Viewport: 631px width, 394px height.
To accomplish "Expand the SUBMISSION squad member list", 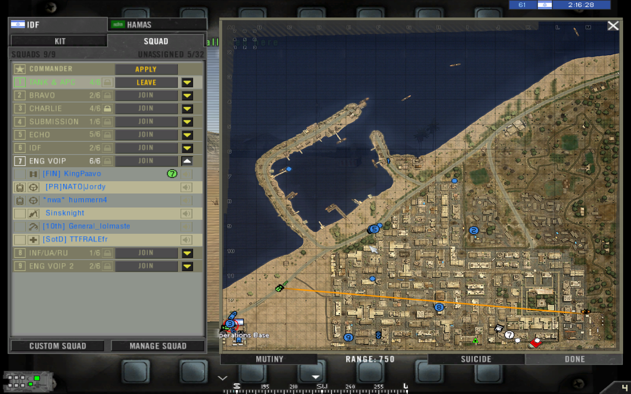I will (188, 122).
